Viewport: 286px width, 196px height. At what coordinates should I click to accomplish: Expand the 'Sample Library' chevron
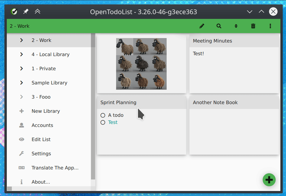(22, 83)
